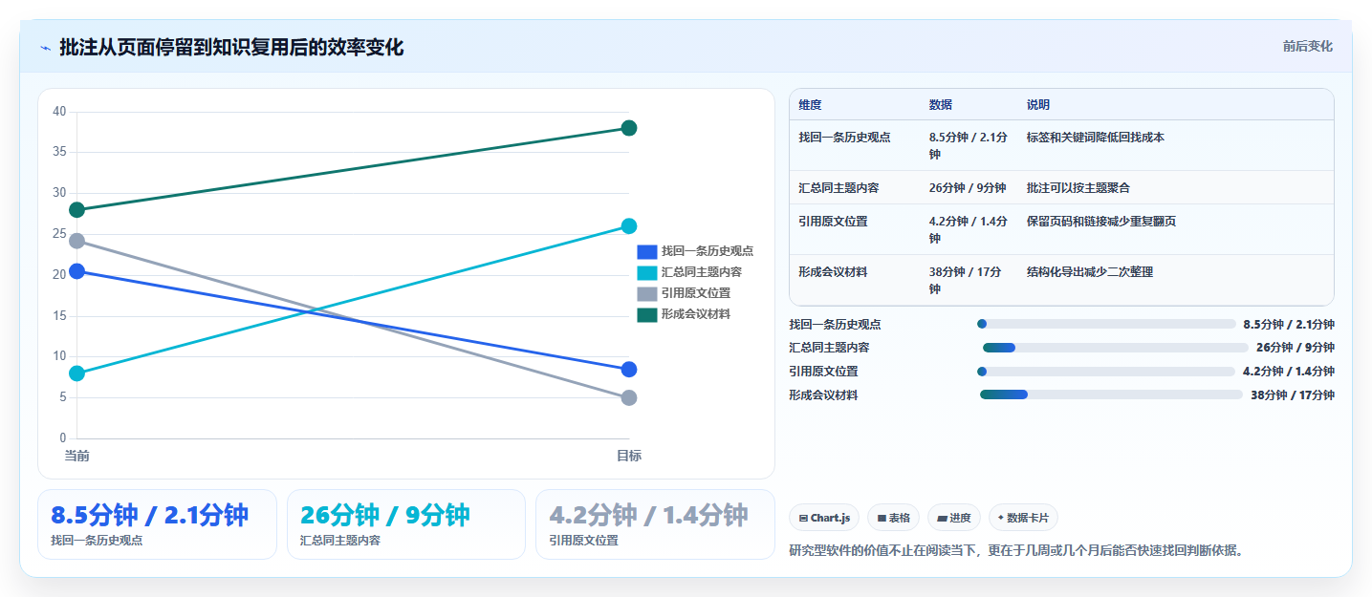The height and width of the screenshot is (597, 1372).
Task: Click the cyan data point at 目标
Action: tap(629, 226)
